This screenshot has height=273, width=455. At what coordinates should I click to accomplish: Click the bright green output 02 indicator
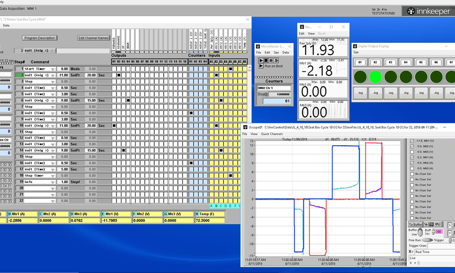tap(375, 76)
